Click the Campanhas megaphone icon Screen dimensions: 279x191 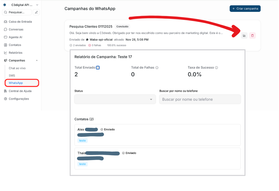pyautogui.click(x=5, y=60)
